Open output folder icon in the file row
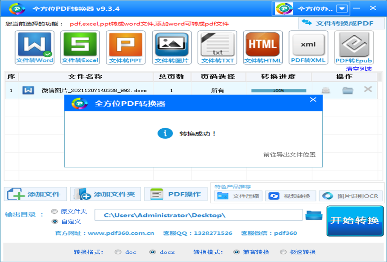 pos(348,90)
